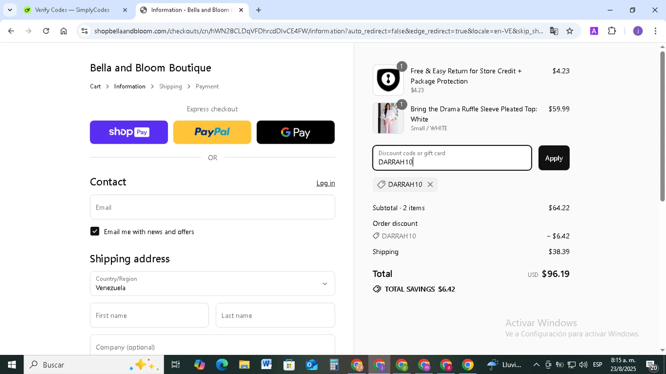This screenshot has width=666, height=374.
Task: Untick Email me with news and offers
Action: (x=95, y=231)
